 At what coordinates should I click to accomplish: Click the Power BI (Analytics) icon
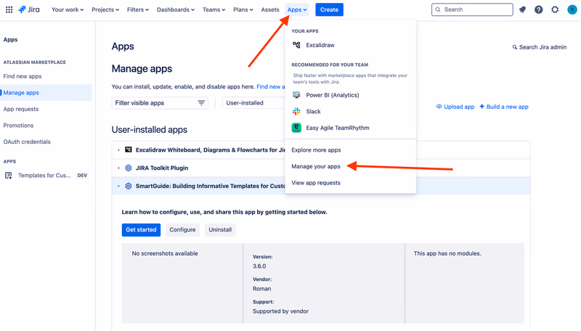coord(296,95)
